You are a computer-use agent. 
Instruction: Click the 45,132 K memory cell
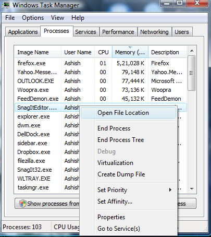[x=133, y=99]
